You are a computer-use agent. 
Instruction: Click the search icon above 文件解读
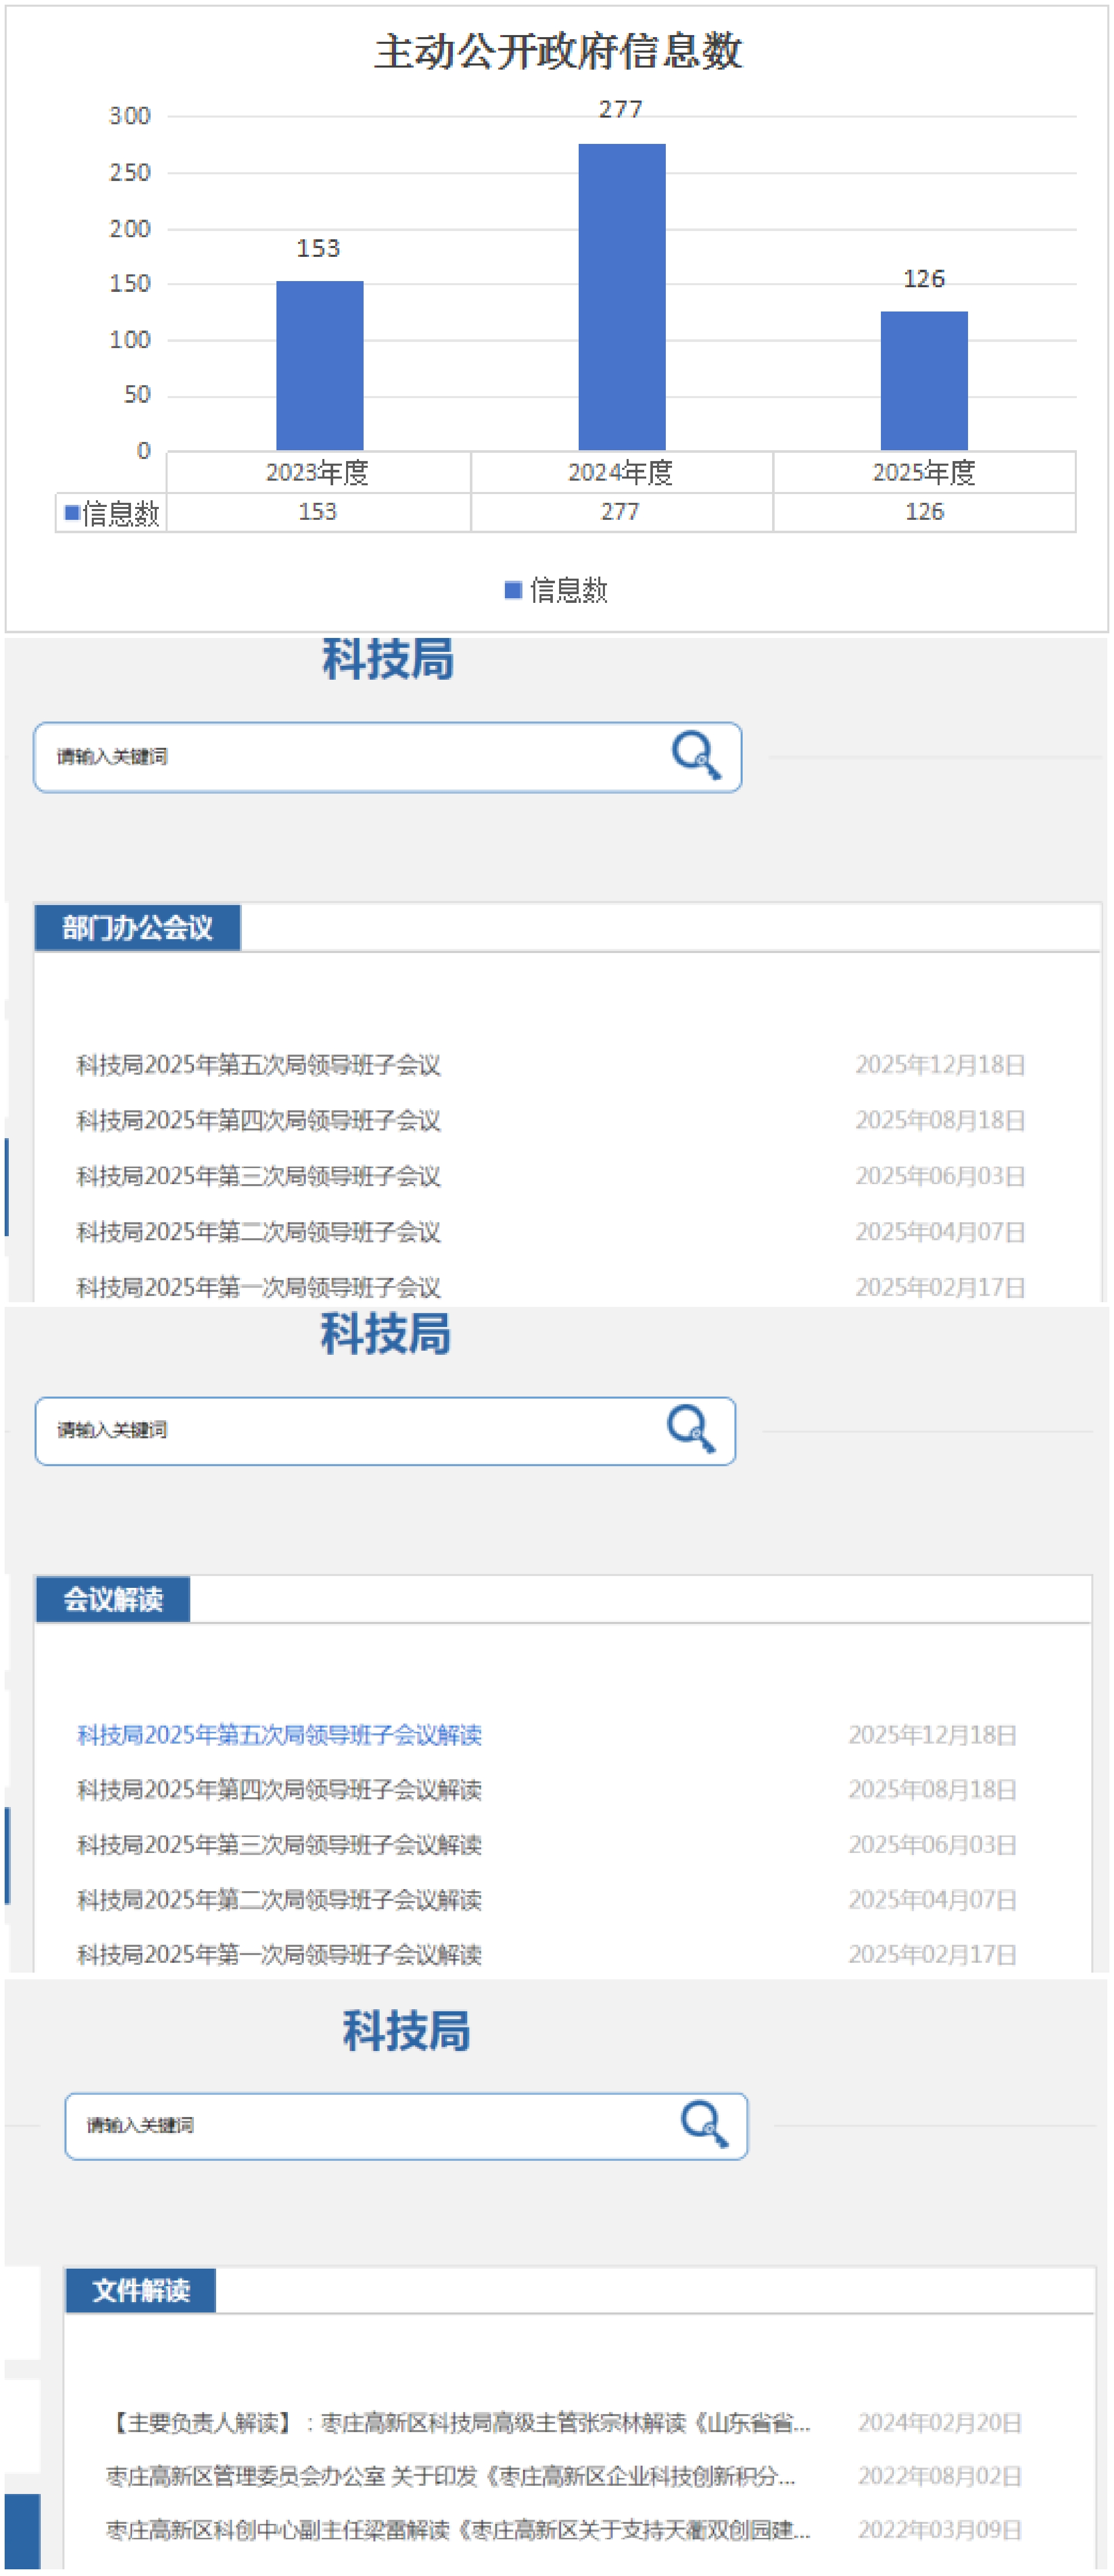(704, 2124)
